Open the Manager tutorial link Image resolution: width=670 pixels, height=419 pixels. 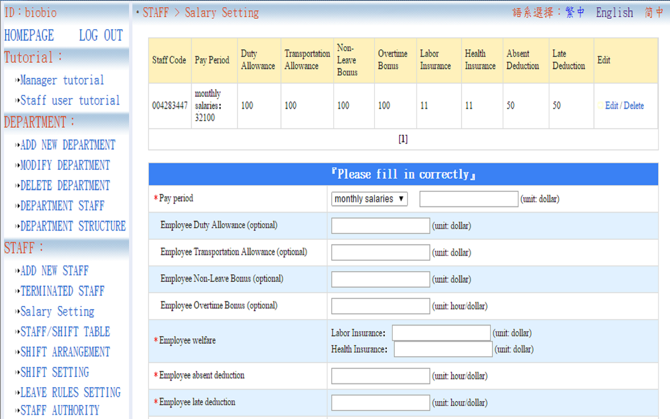pyautogui.click(x=62, y=80)
